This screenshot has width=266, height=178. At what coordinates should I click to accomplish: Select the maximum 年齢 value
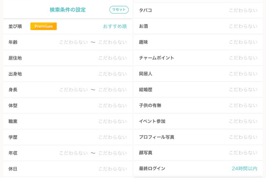click(x=113, y=42)
